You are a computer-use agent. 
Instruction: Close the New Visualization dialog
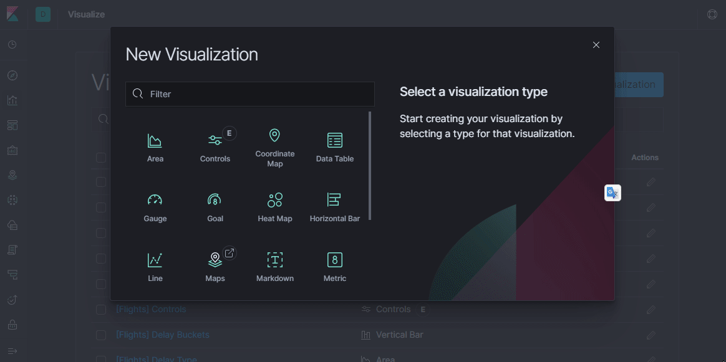[596, 45]
